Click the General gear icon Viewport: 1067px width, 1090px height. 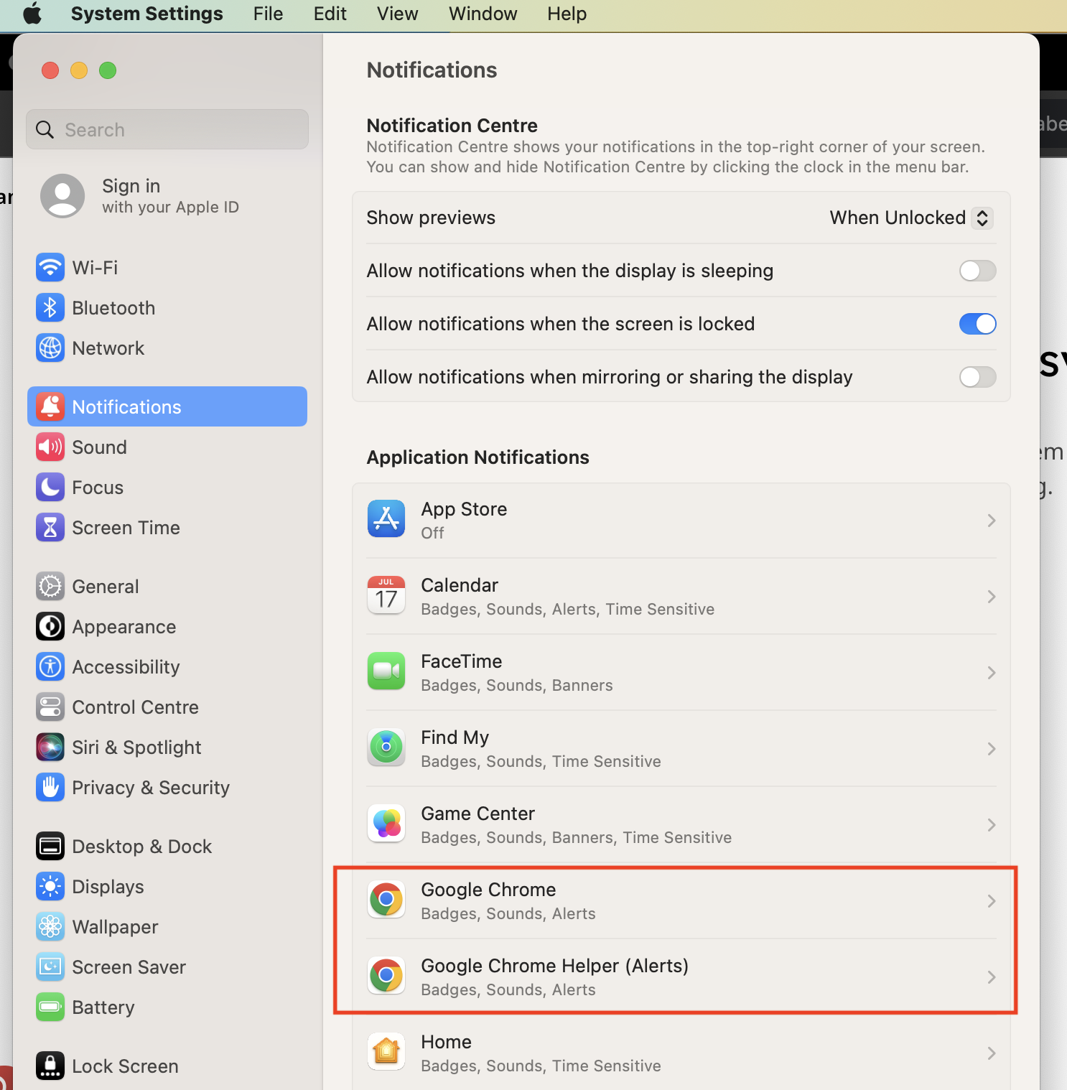coord(50,587)
